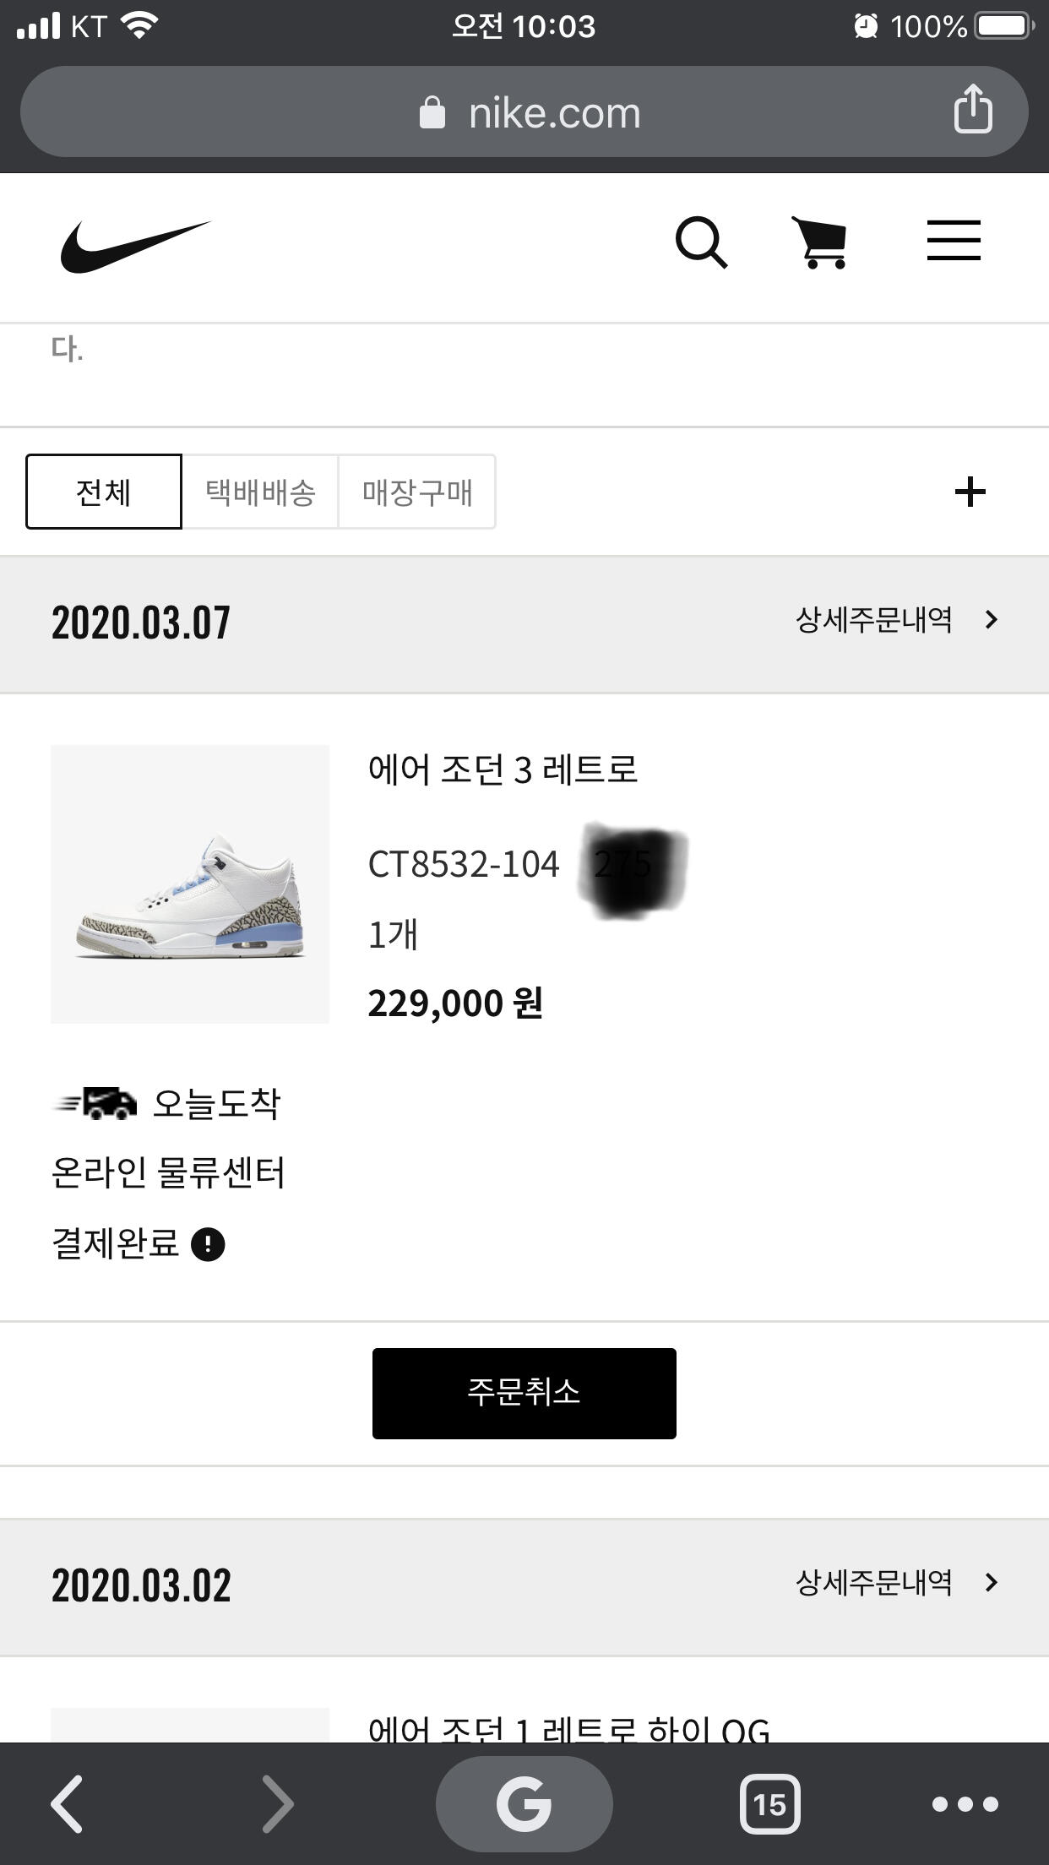Image resolution: width=1049 pixels, height=1865 pixels.
Task: Switch to the 택배배송 tab
Action: point(260,492)
